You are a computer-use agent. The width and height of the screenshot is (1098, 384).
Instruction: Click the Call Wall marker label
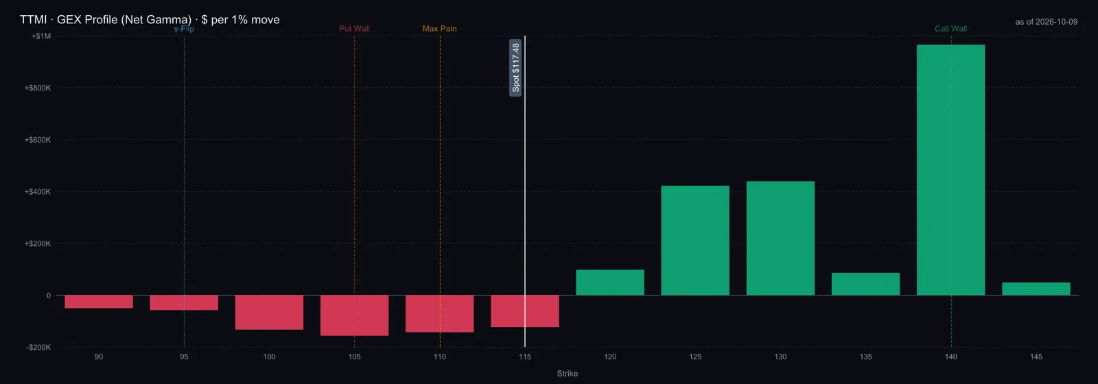click(x=951, y=29)
